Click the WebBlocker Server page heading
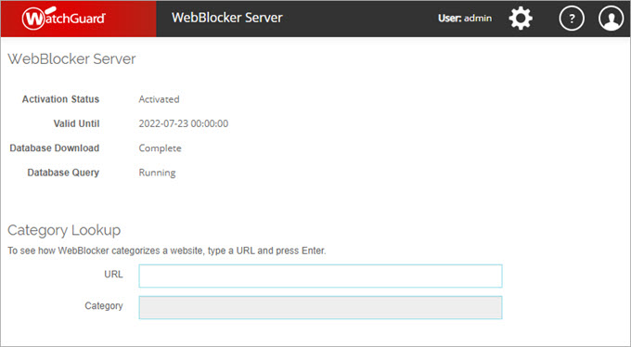This screenshot has width=631, height=347. (71, 59)
